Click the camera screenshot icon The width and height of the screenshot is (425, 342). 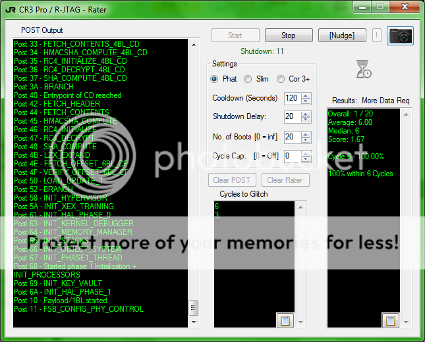tap(400, 36)
